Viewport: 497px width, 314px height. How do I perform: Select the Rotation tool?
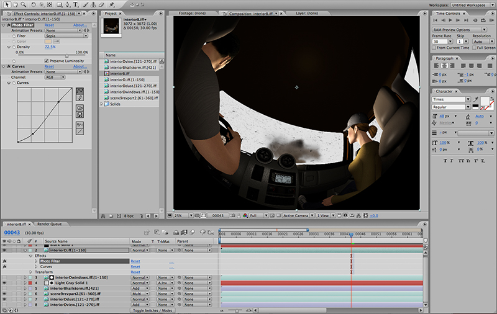[x=34, y=4]
